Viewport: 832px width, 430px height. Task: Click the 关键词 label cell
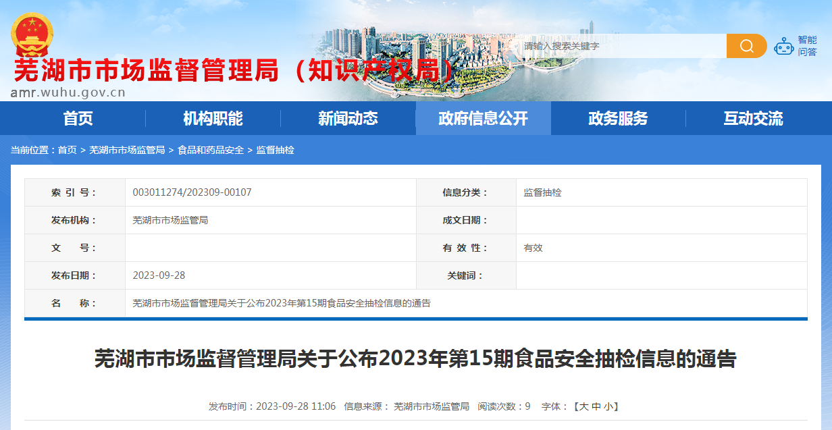tap(466, 275)
